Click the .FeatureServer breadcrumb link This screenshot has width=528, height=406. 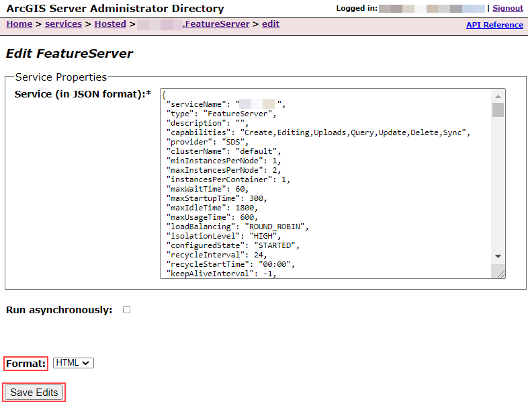(x=216, y=24)
